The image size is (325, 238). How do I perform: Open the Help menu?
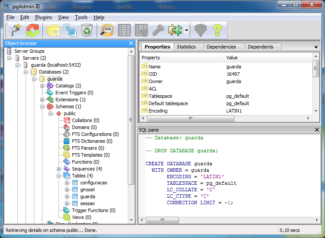tap(99, 17)
